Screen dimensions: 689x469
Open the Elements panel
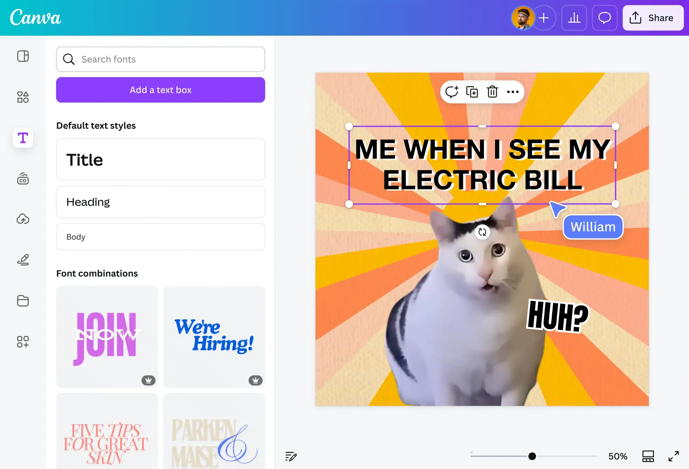(23, 97)
